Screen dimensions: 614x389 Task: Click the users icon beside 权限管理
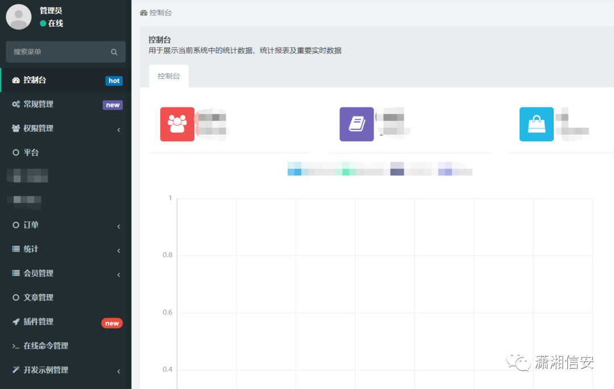coord(15,128)
